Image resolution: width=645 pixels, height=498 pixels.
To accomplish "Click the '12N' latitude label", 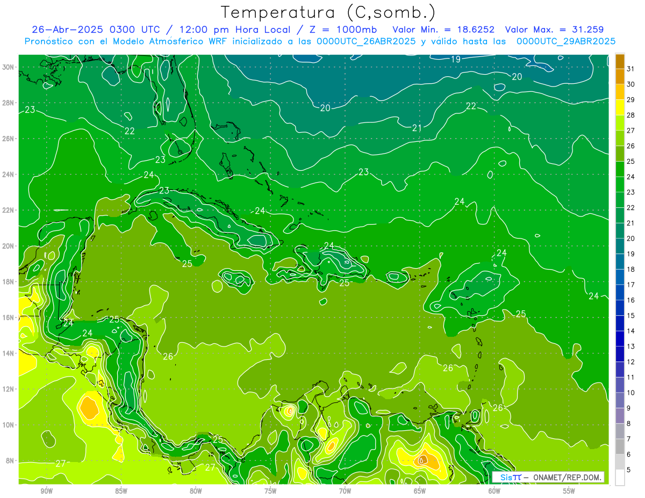I will (9, 389).
